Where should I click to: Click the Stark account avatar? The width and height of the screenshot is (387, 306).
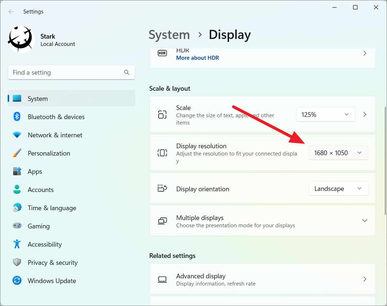[x=20, y=39]
